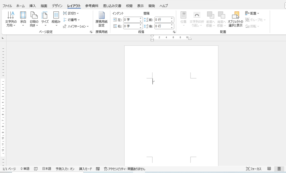Viewport: 286px width, 173px height.
Task: Open the ハイフネーション hyphenation dropdown
Action: [x=76, y=26]
